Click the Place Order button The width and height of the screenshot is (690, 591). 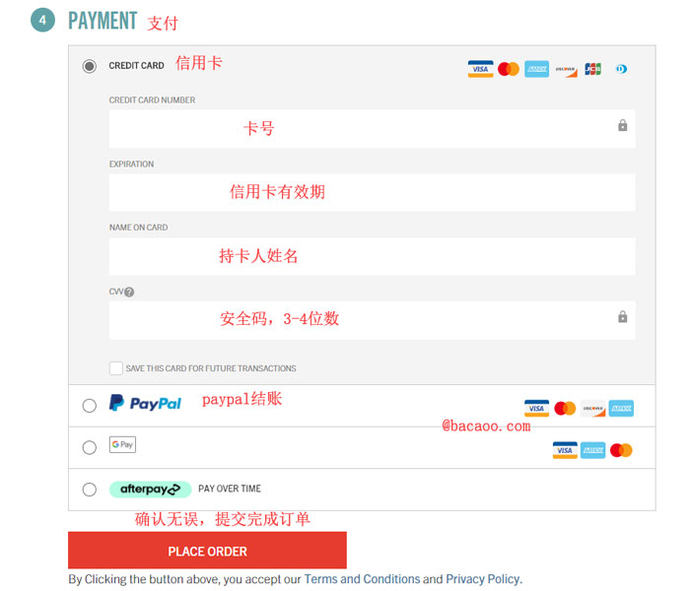[x=207, y=550]
